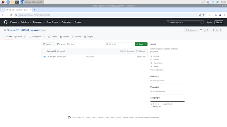
Task: Reload the page with the refresh icon
Action: click(11, 15)
